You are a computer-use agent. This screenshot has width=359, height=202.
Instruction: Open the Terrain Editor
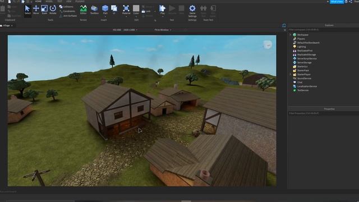click(84, 10)
